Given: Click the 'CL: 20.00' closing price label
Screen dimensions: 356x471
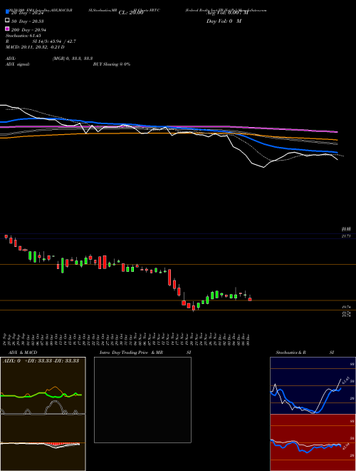Looking at the screenshot, I should [131, 13].
